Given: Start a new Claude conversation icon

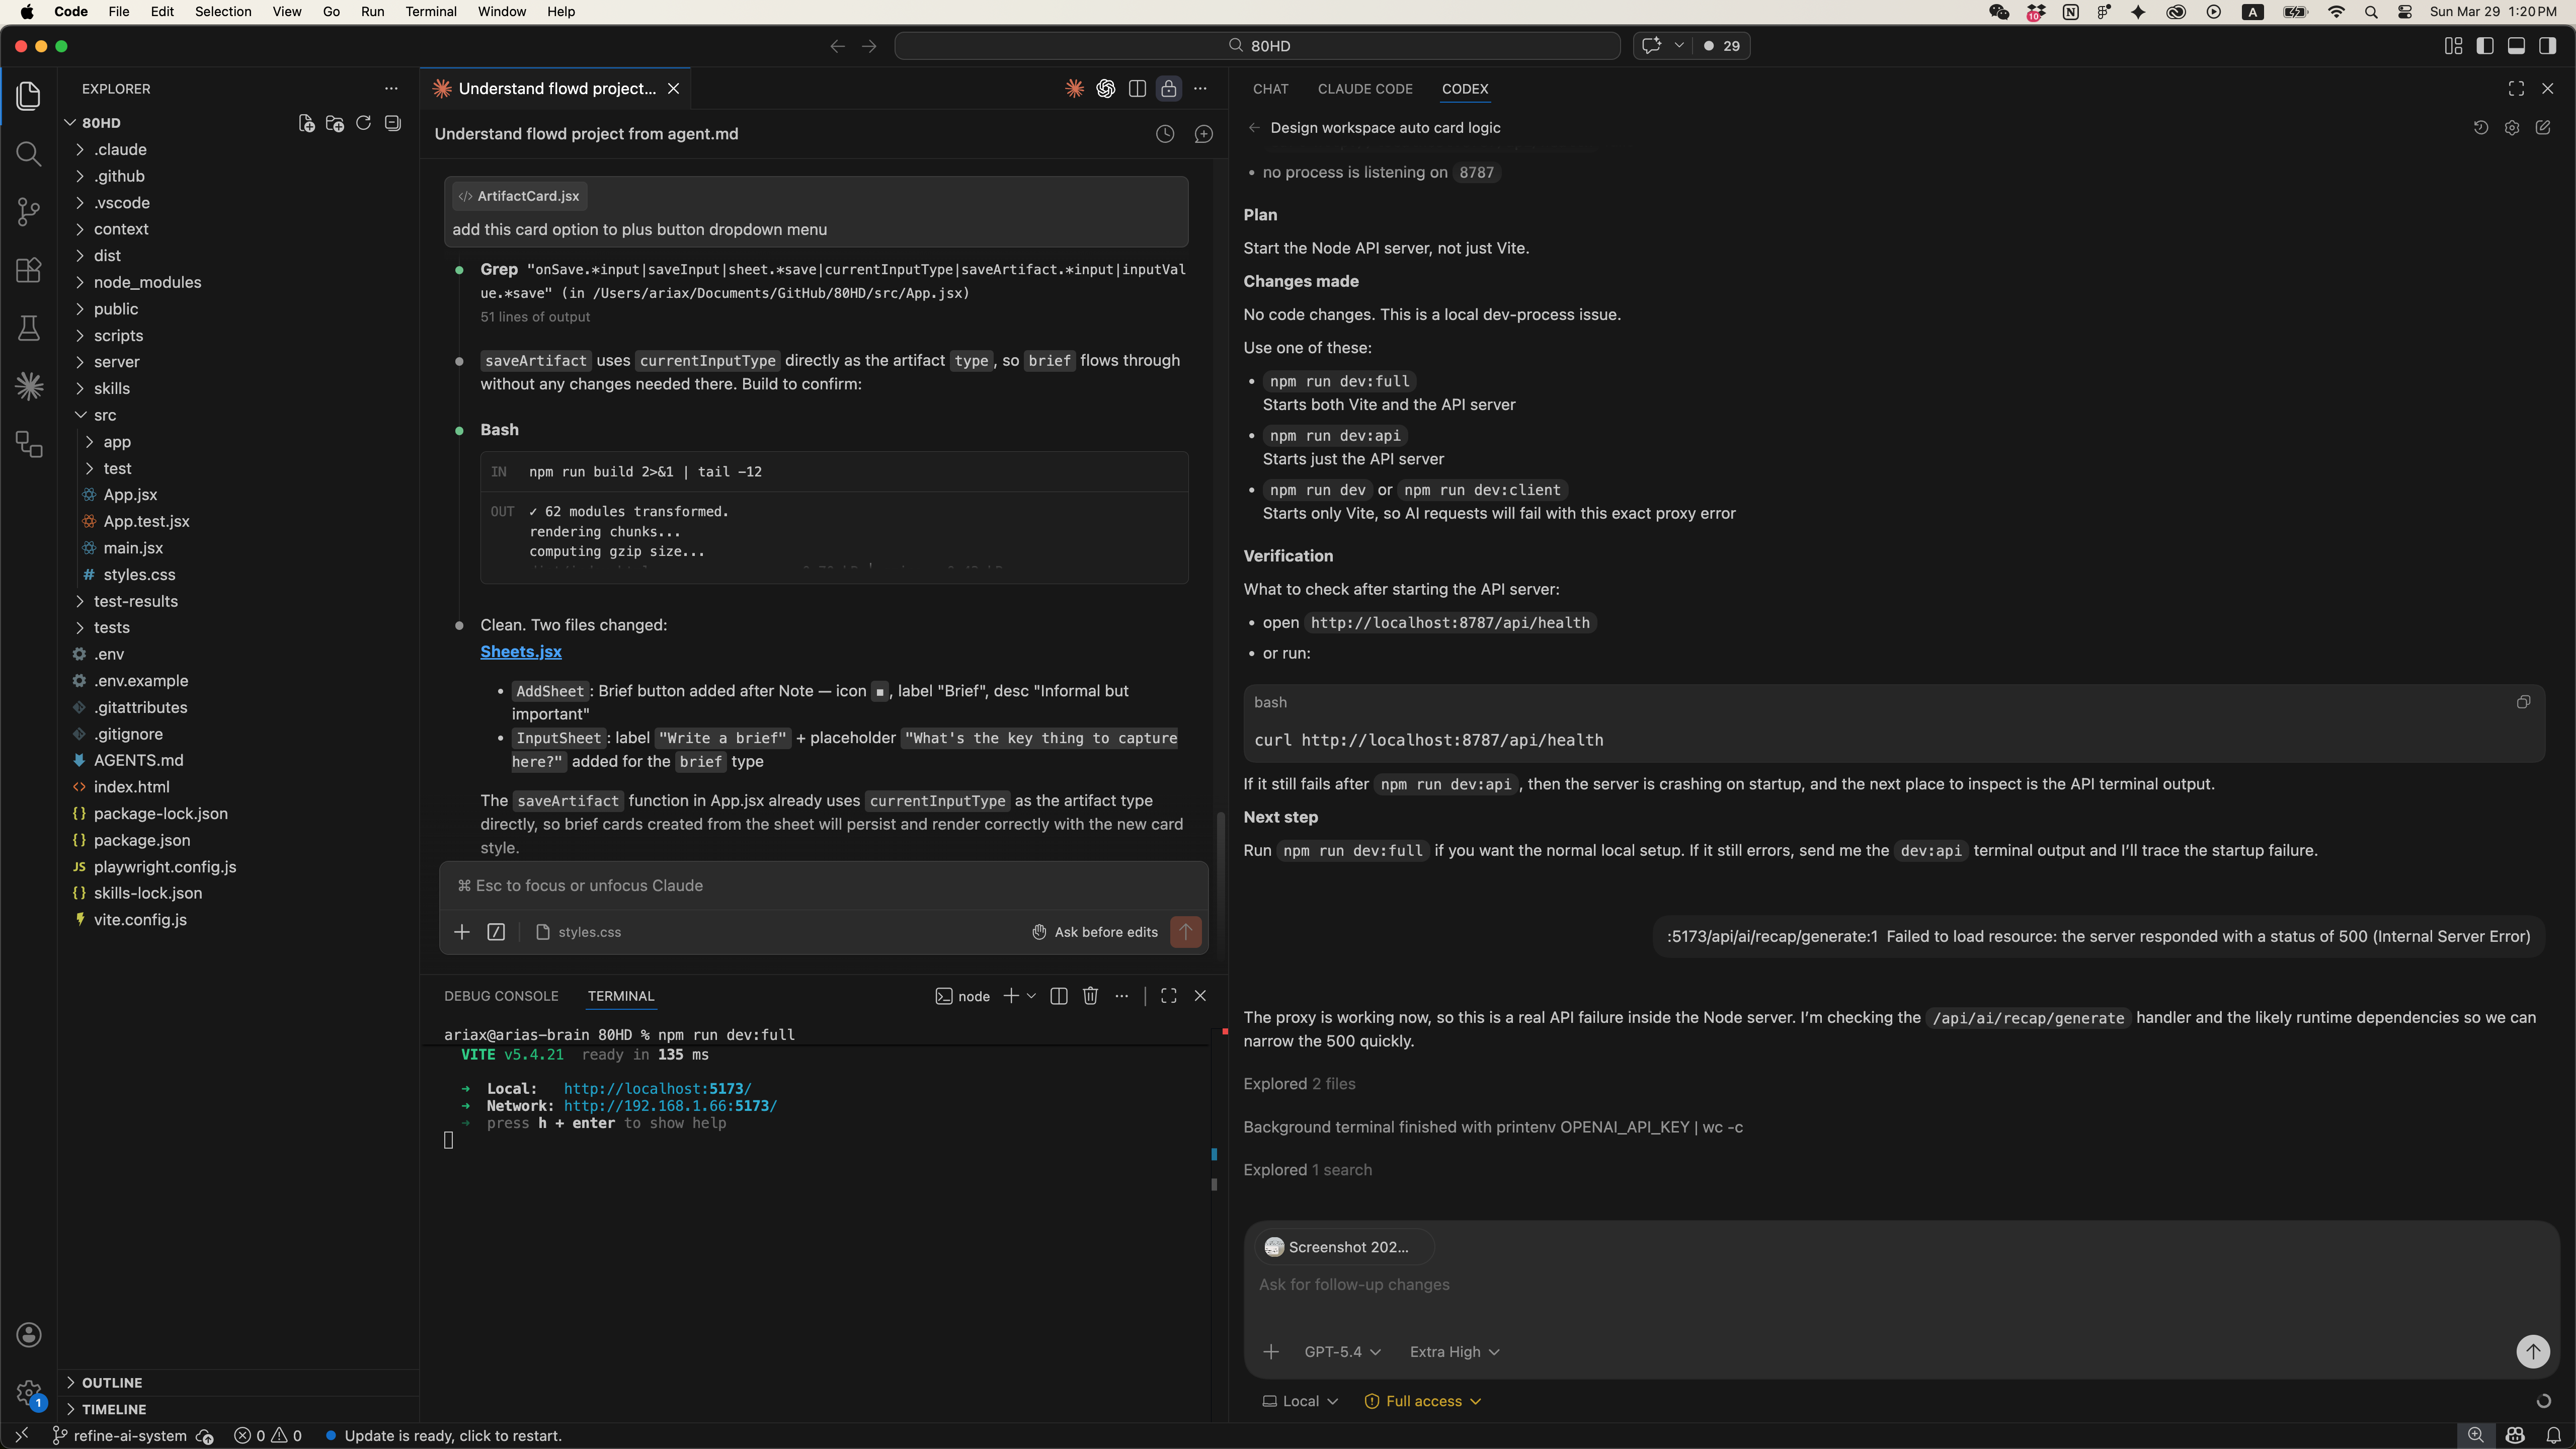Looking at the screenshot, I should click(x=1204, y=134).
